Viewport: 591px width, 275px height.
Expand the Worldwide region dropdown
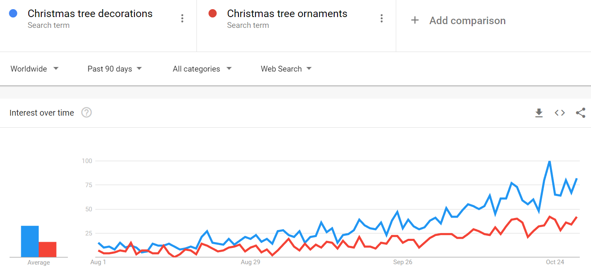point(34,69)
